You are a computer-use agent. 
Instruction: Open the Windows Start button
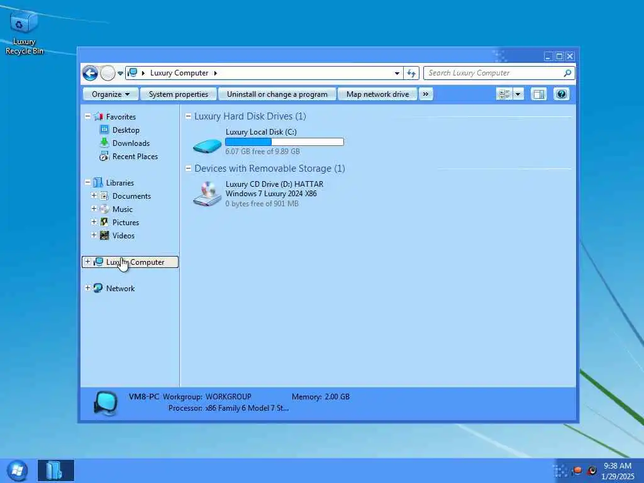tap(17, 470)
